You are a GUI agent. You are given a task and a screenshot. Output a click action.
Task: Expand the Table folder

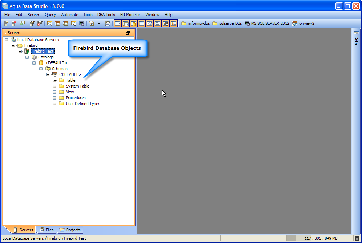[55, 80]
